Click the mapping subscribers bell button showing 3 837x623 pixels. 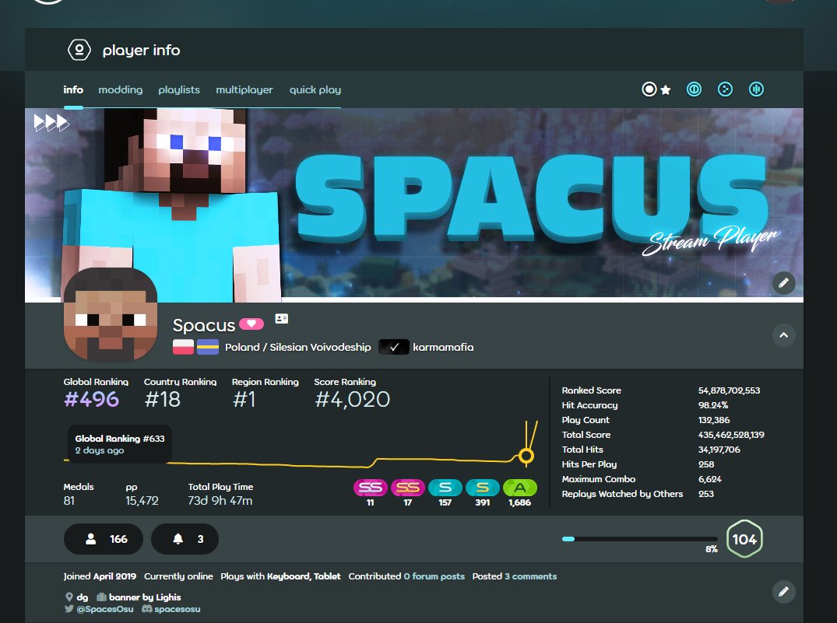click(x=185, y=539)
